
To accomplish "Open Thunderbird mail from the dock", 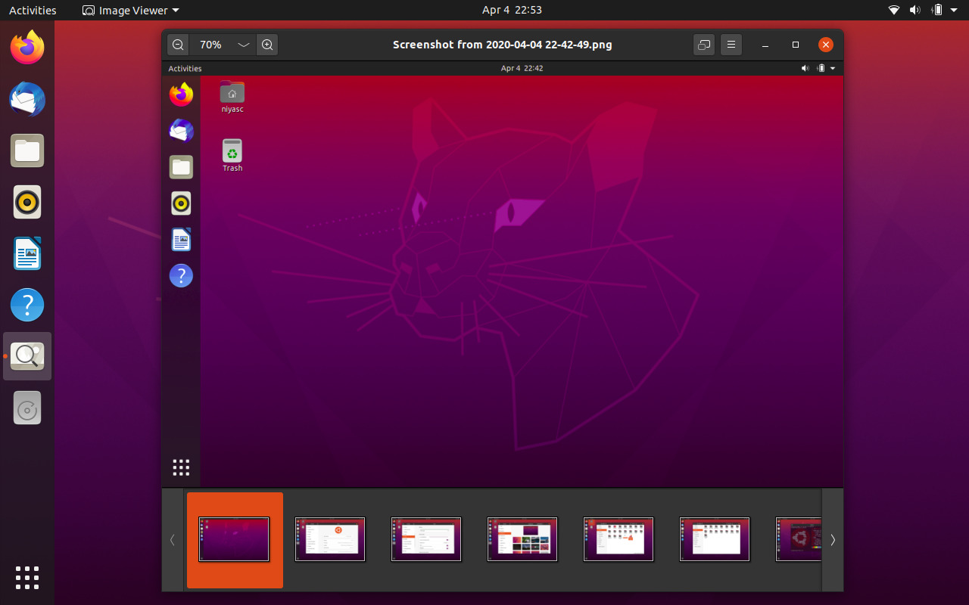I will (x=26, y=99).
